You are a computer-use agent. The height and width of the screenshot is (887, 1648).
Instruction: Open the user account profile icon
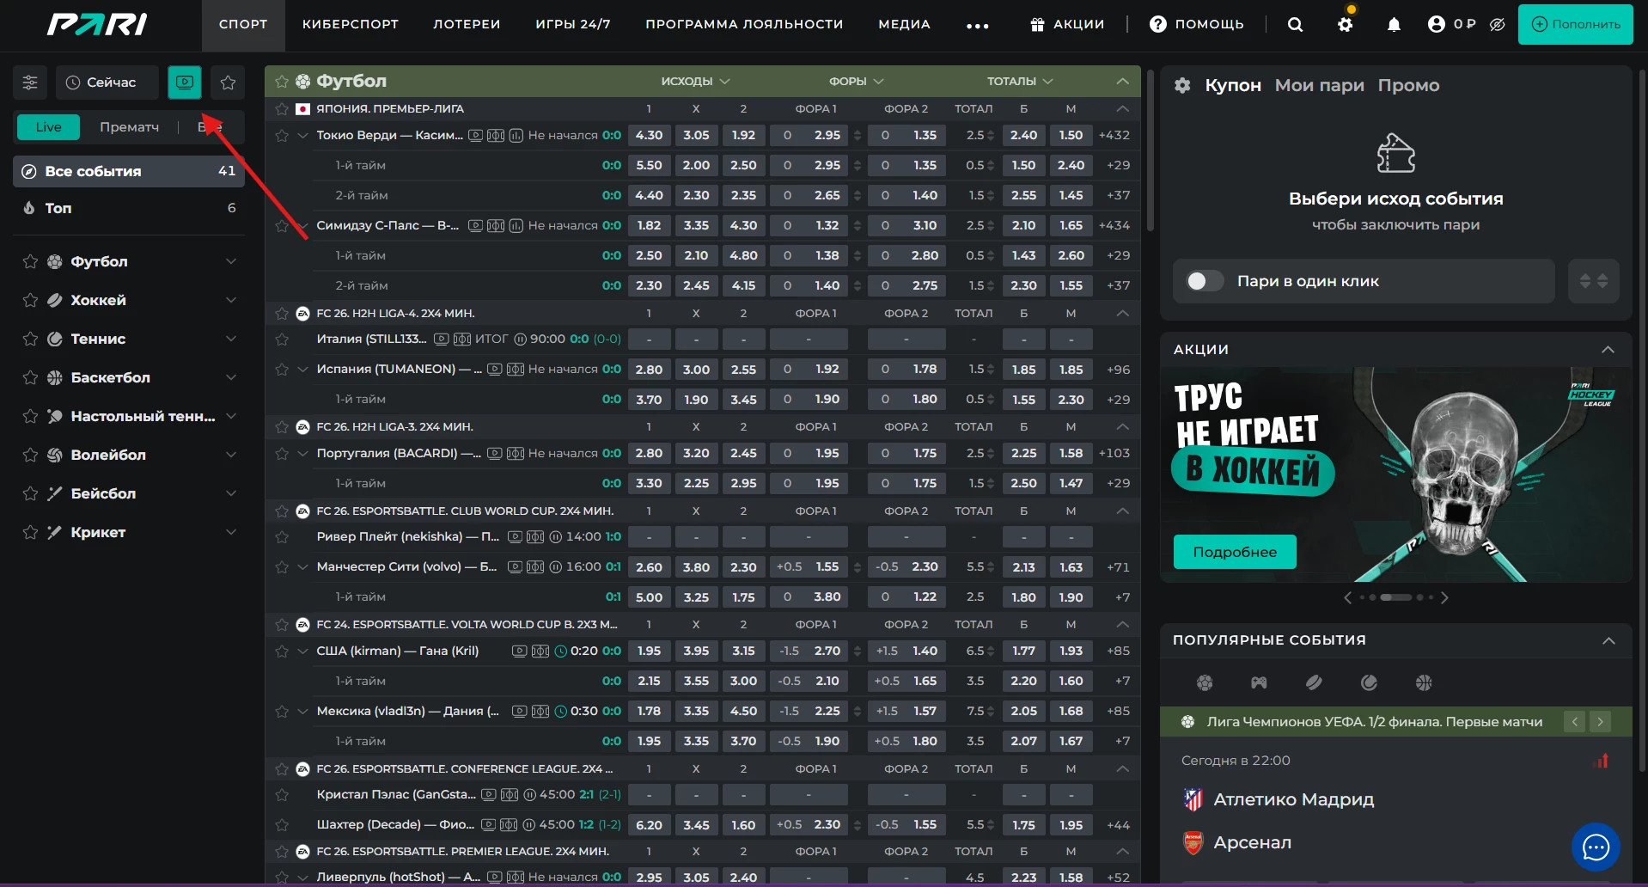pyautogui.click(x=1436, y=24)
